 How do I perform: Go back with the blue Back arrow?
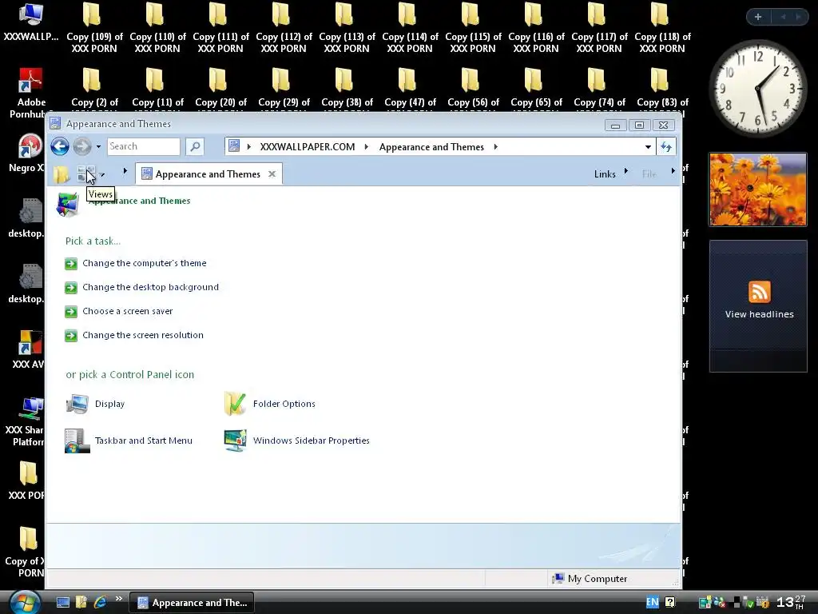pyautogui.click(x=60, y=147)
